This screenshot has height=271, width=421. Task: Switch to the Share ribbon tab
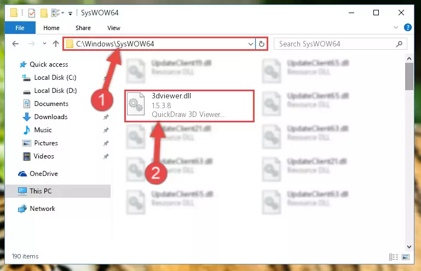tap(83, 28)
